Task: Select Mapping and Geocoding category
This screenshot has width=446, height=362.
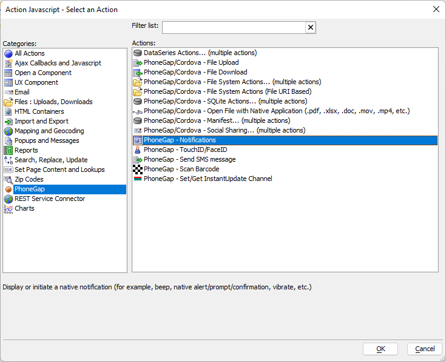Action: pos(49,131)
